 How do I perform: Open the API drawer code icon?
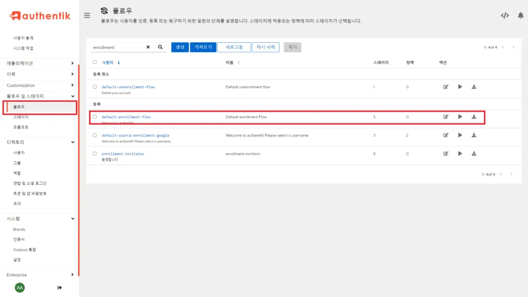(x=505, y=15)
